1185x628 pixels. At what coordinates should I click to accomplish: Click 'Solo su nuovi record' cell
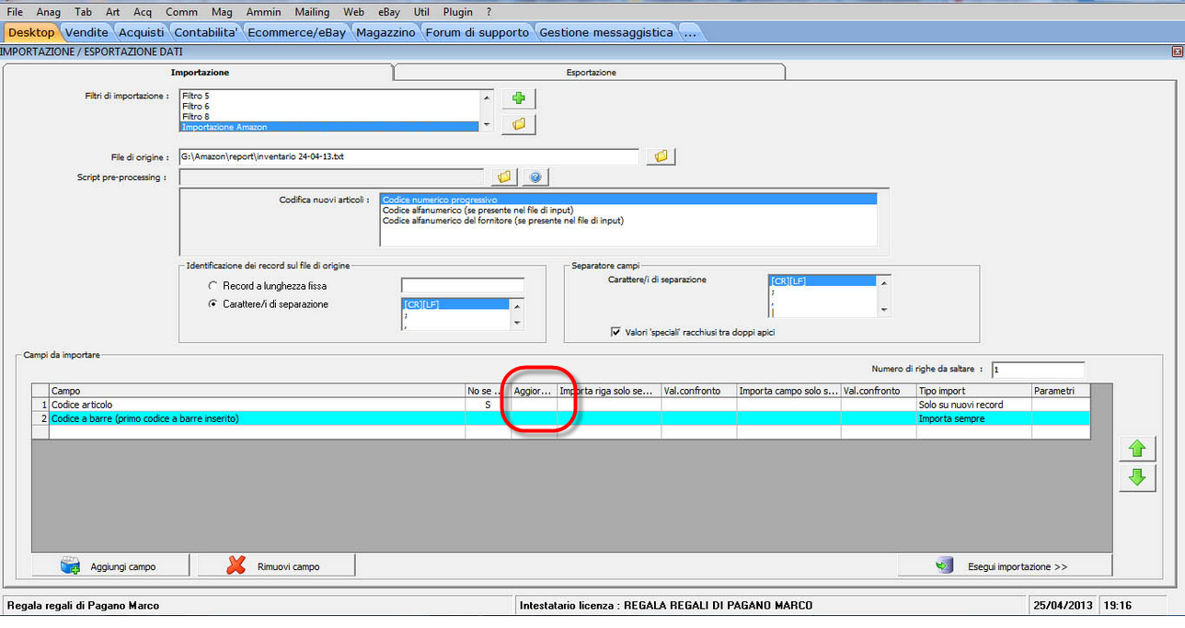(973, 405)
